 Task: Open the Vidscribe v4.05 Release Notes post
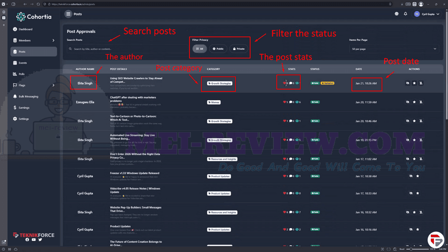[135, 190]
